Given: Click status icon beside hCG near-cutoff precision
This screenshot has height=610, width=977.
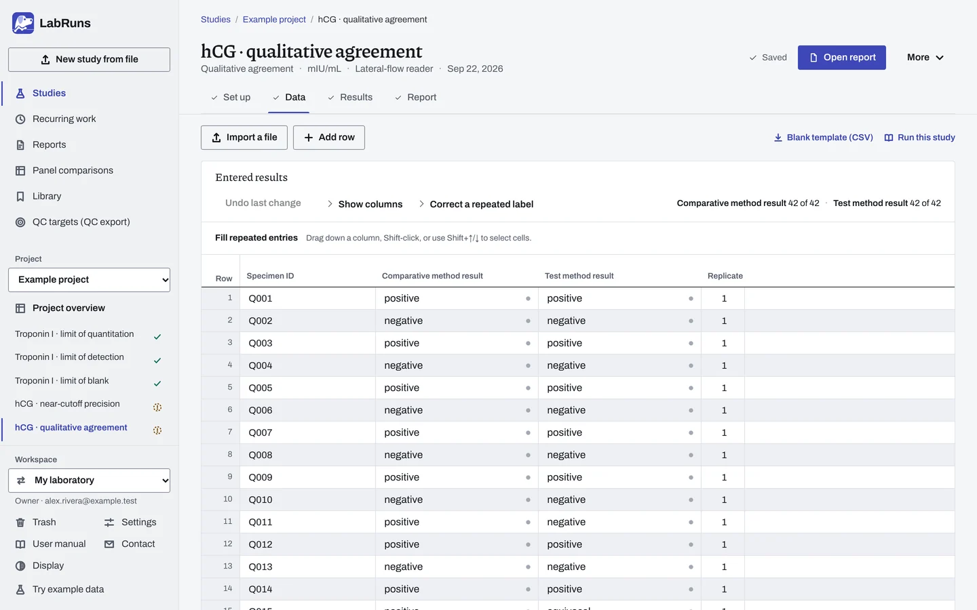Looking at the screenshot, I should (x=157, y=407).
